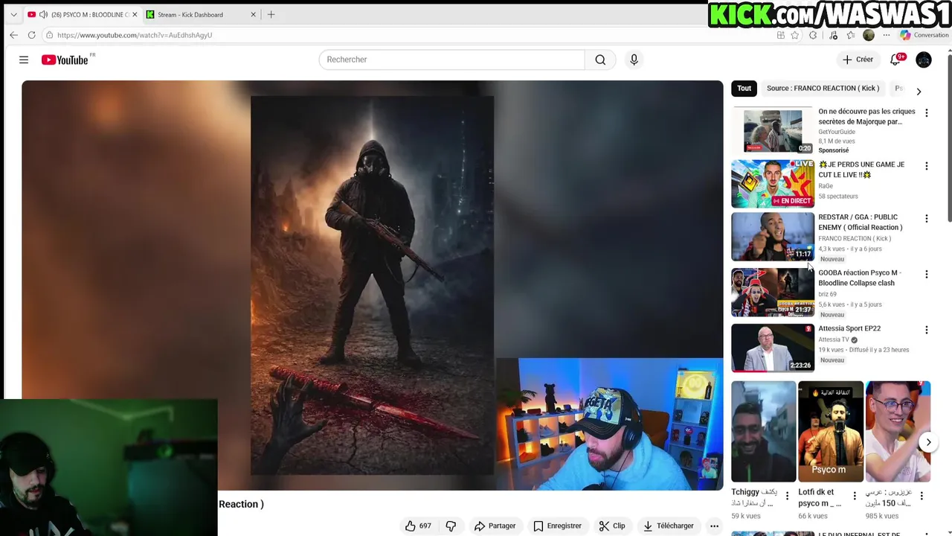This screenshot has width=952, height=536.
Task: Open the Majorque ad thumbnail
Action: tap(773, 130)
